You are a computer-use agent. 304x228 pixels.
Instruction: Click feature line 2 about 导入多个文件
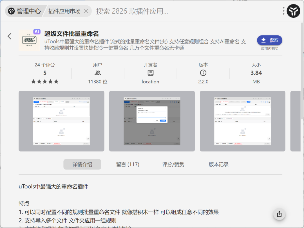(x=68, y=221)
